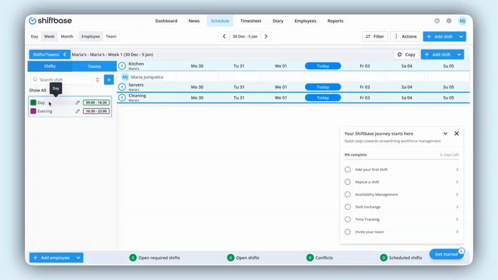
Task: Click the Open required shifts count badge
Action: [x=133, y=257]
